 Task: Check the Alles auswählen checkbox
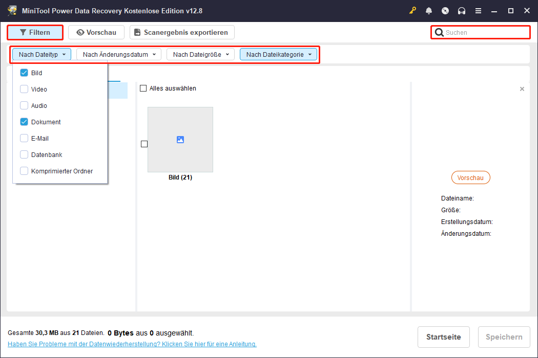[143, 88]
